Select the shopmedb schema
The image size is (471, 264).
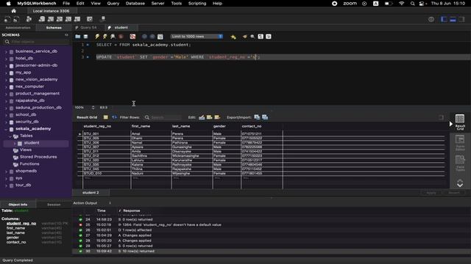(x=26, y=171)
